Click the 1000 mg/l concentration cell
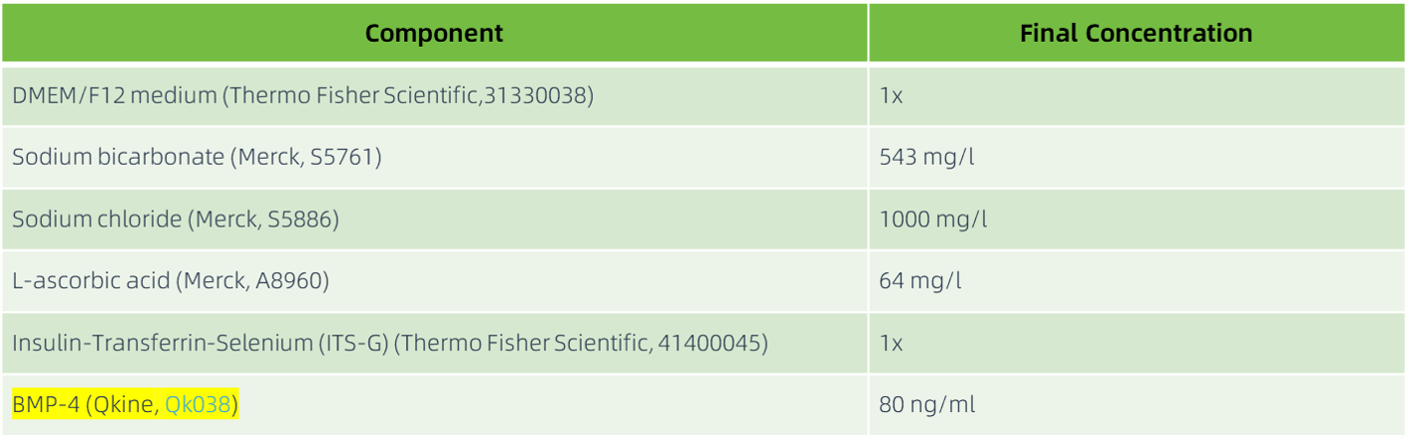 pyautogui.click(x=932, y=219)
